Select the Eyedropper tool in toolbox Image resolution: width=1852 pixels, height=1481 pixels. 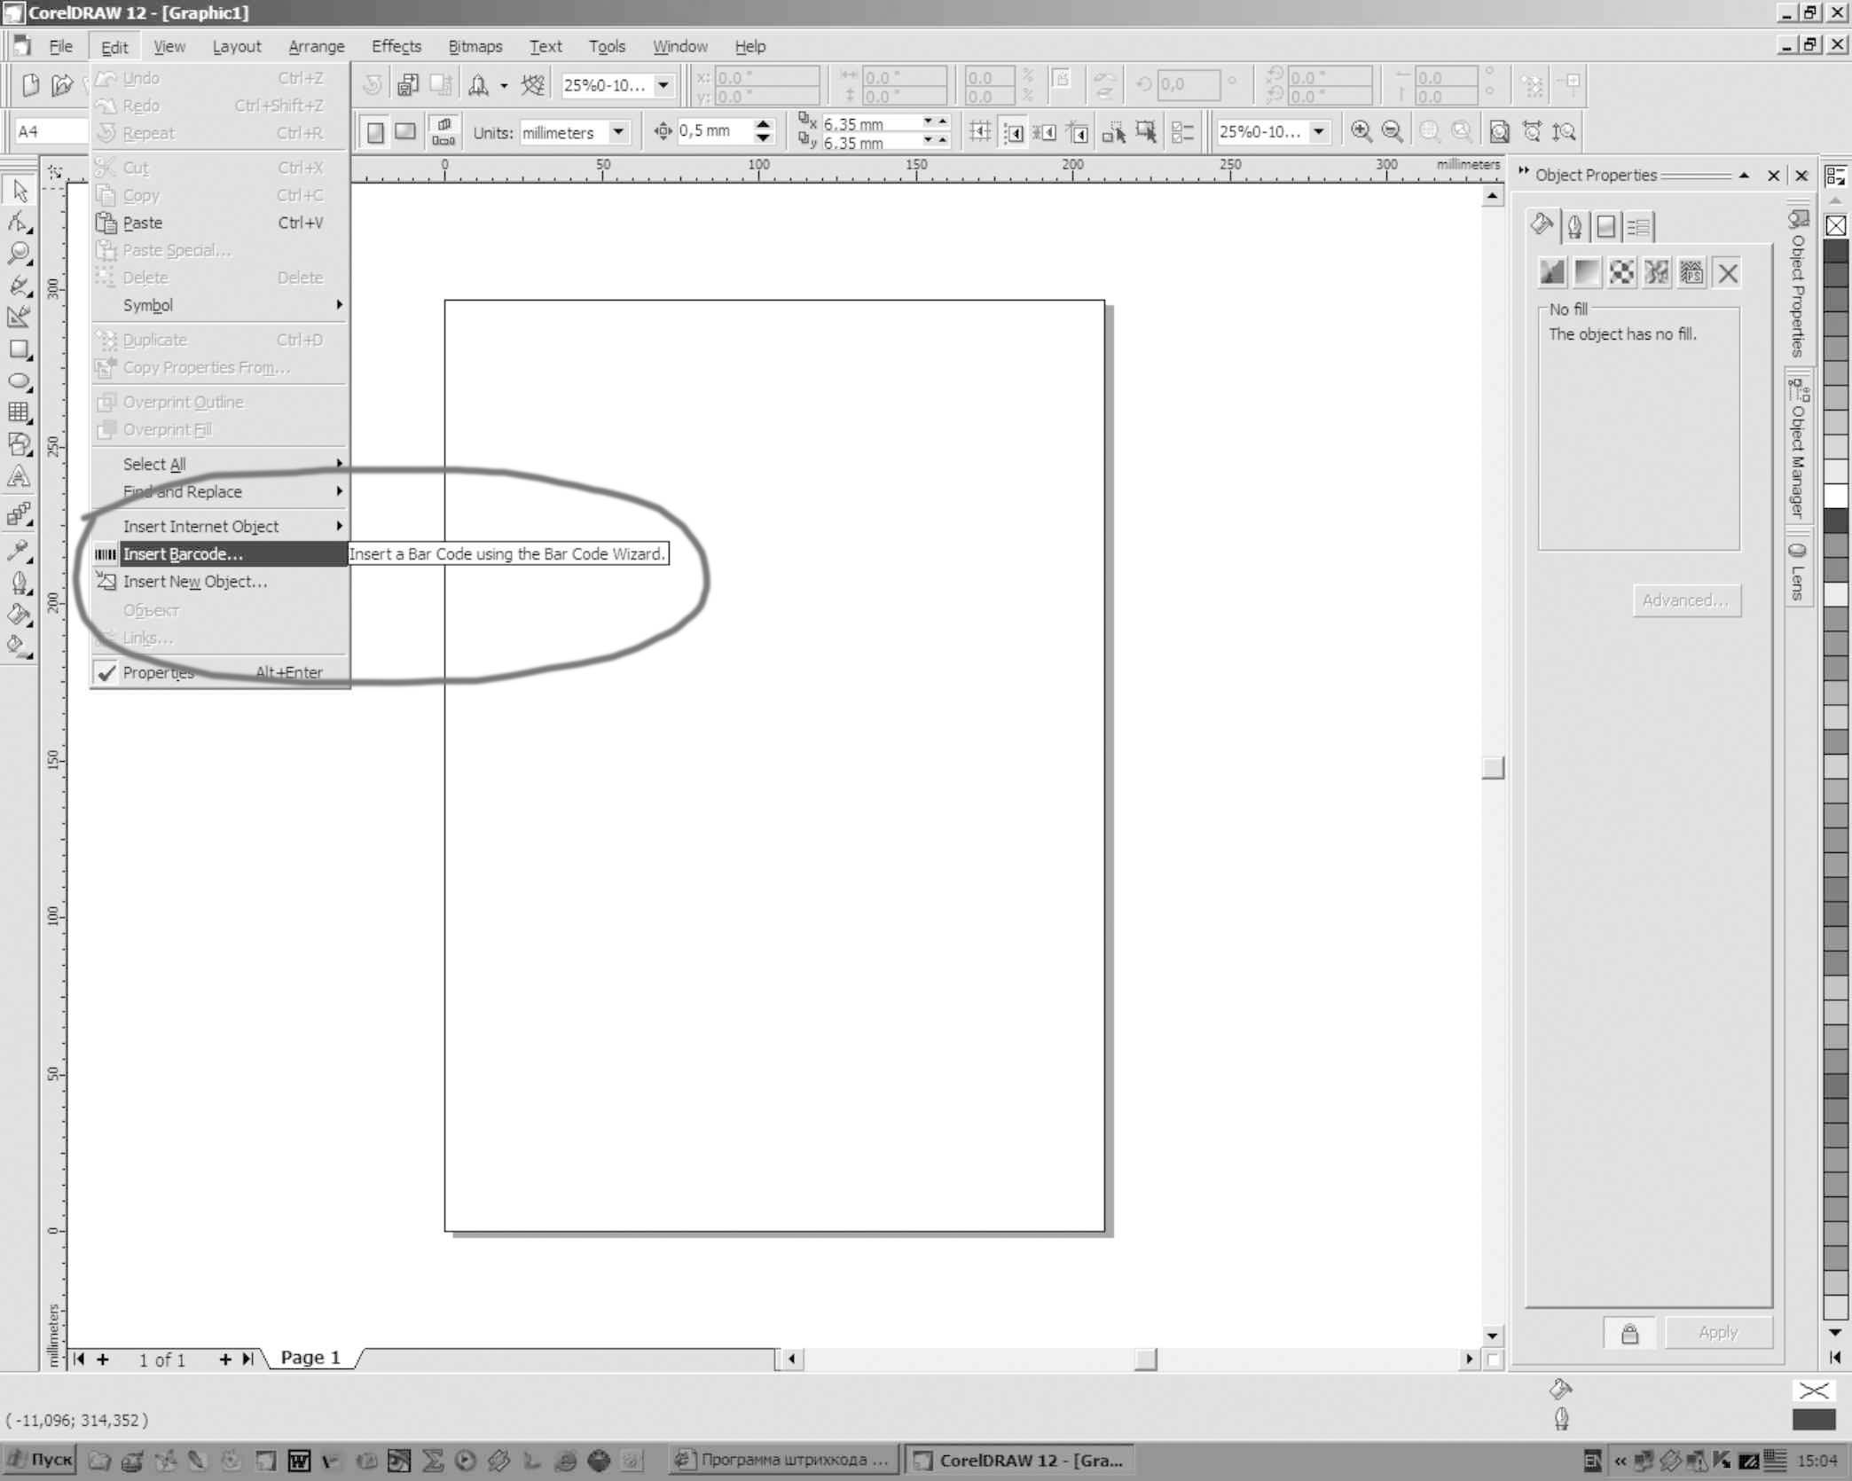point(20,551)
